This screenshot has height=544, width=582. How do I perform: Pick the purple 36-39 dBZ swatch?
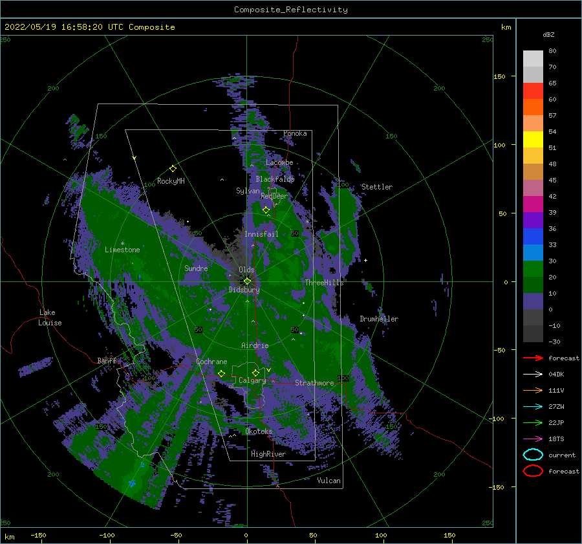coord(533,221)
